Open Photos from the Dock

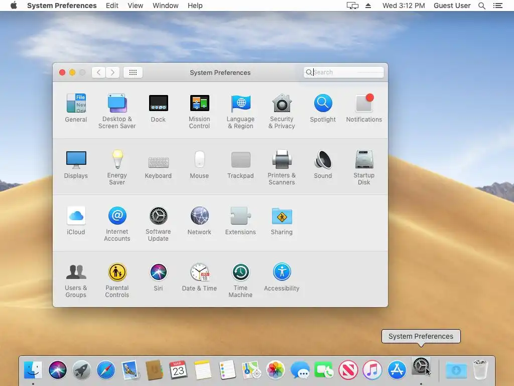point(276,370)
